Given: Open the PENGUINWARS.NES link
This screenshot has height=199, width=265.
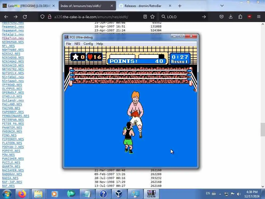Looking at the screenshot, I should pos(16,116).
